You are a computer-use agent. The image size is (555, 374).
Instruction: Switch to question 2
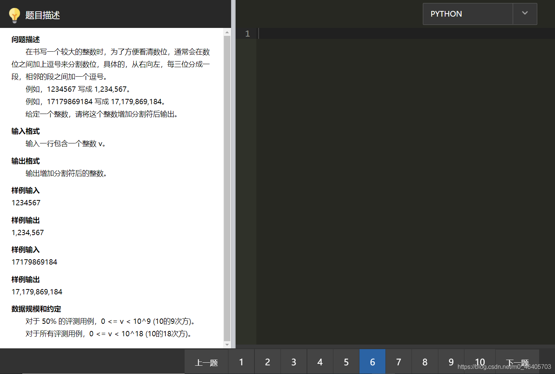(x=268, y=362)
